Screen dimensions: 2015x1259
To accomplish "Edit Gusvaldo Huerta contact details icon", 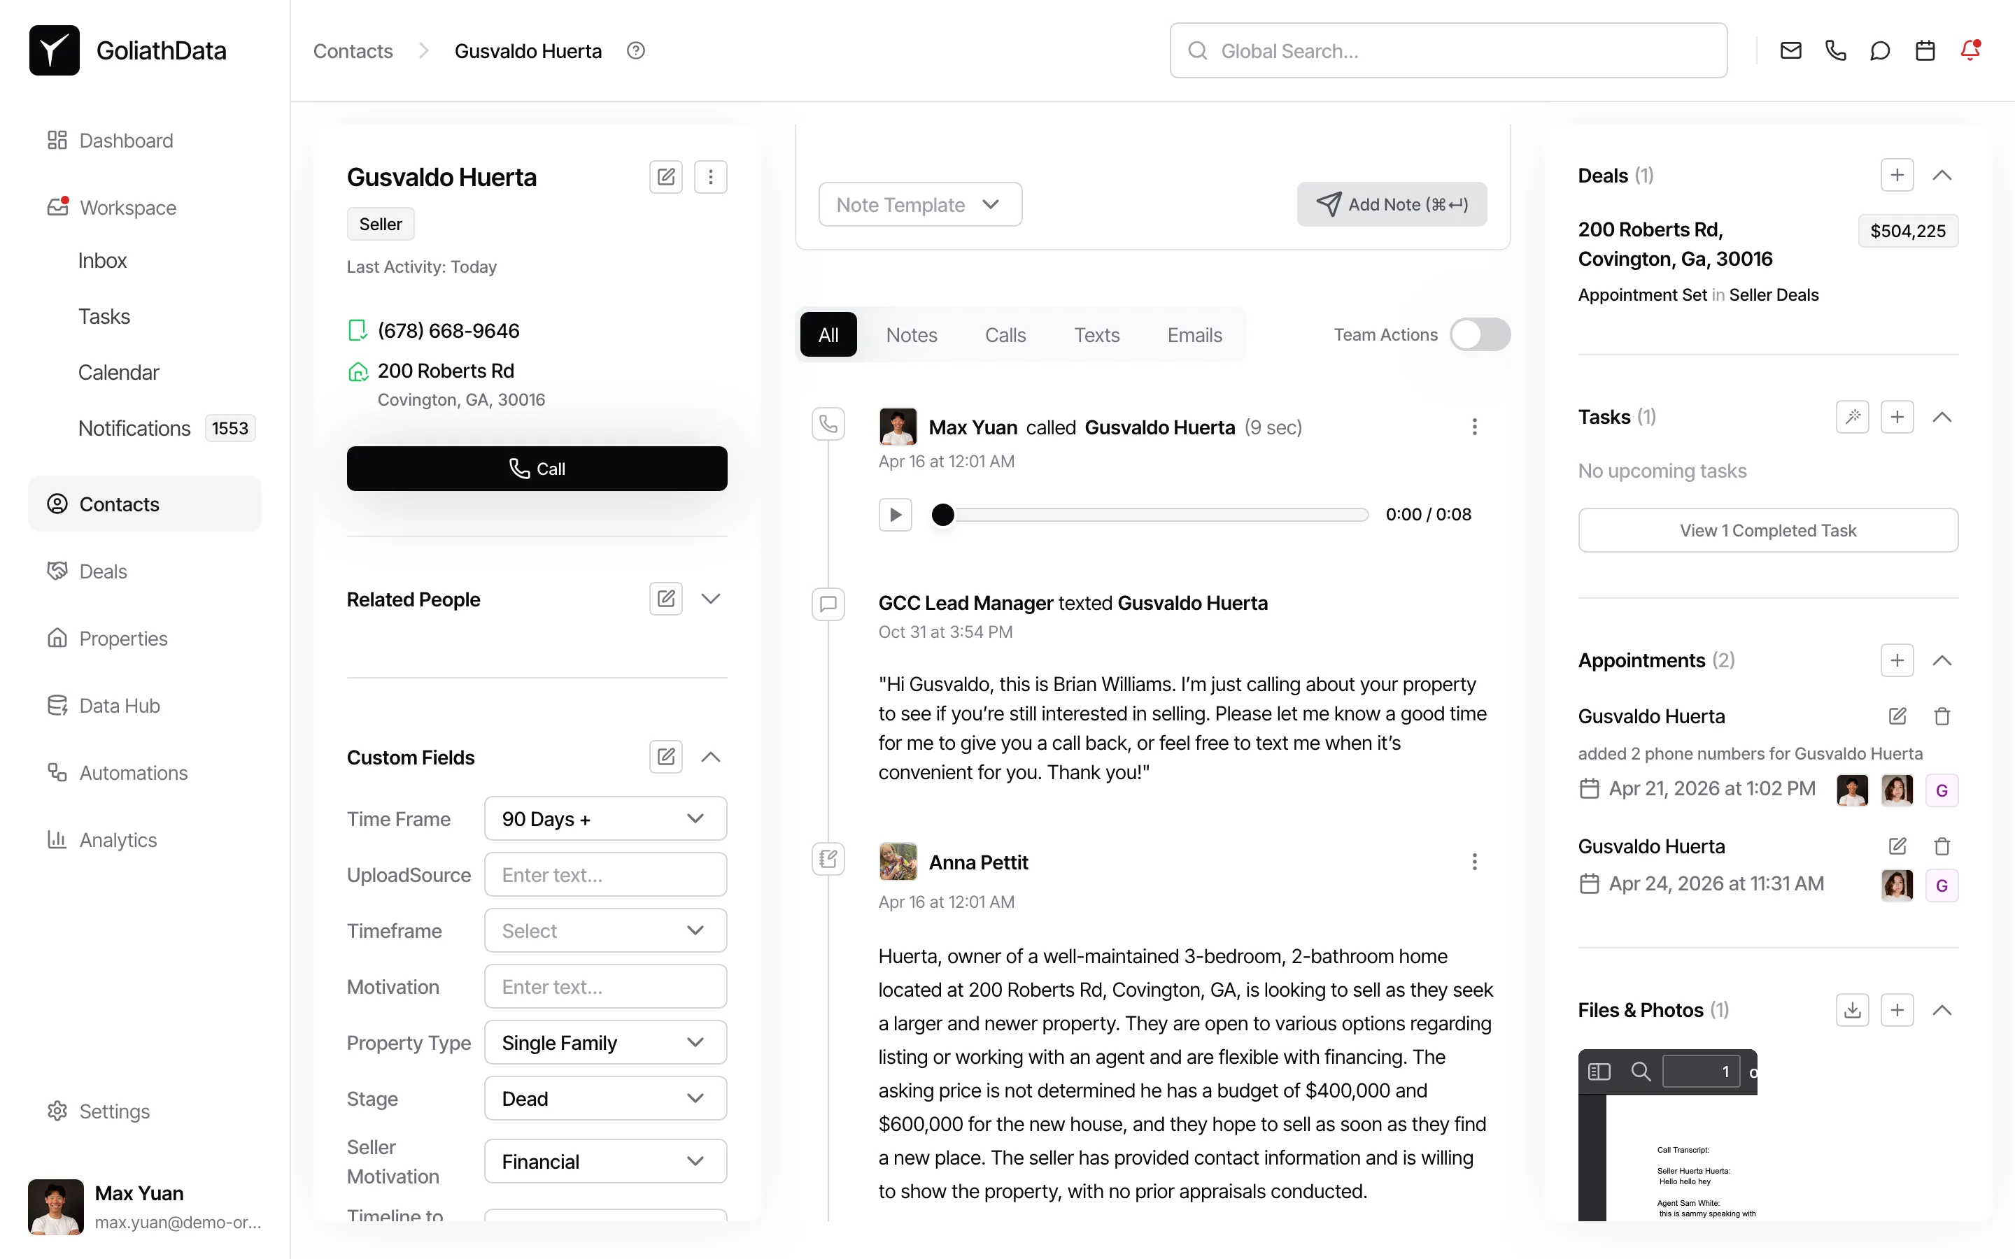I will pos(665,176).
